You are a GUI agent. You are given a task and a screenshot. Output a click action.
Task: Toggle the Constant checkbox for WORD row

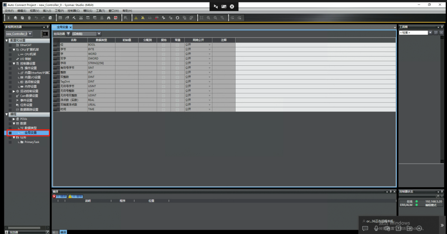[x=177, y=54]
